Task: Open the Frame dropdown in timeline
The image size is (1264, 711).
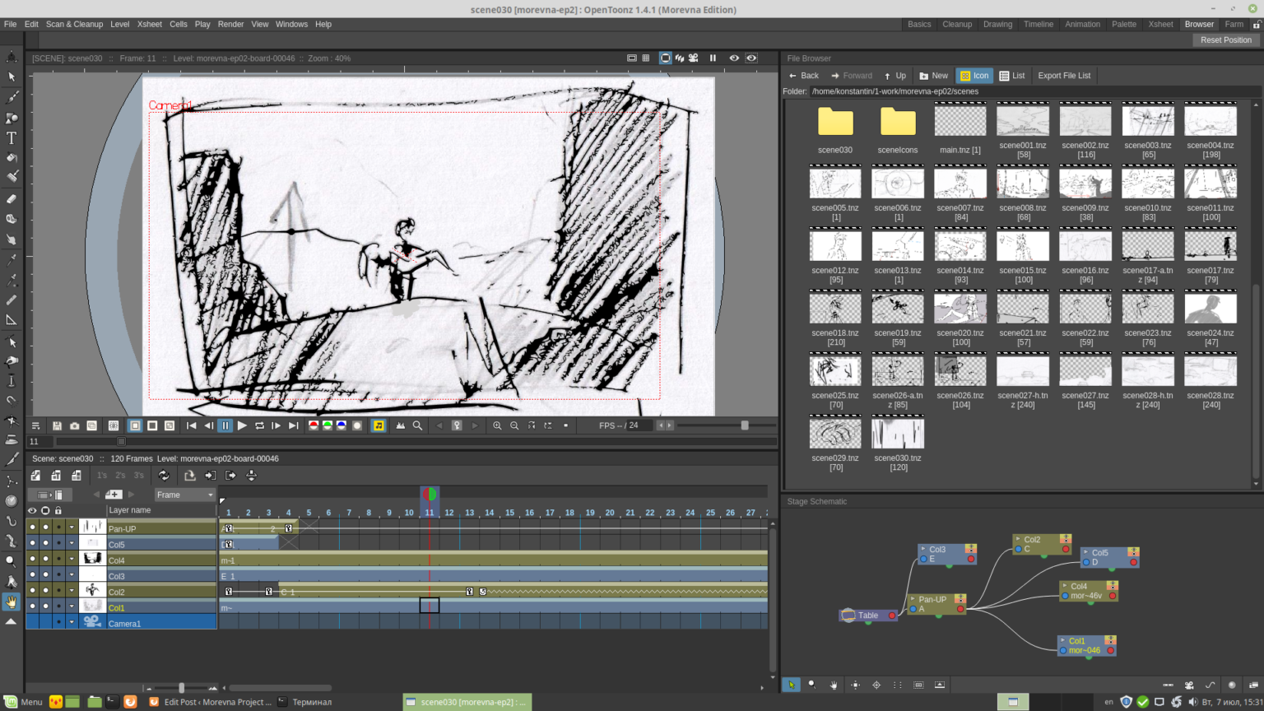Action: tap(185, 495)
